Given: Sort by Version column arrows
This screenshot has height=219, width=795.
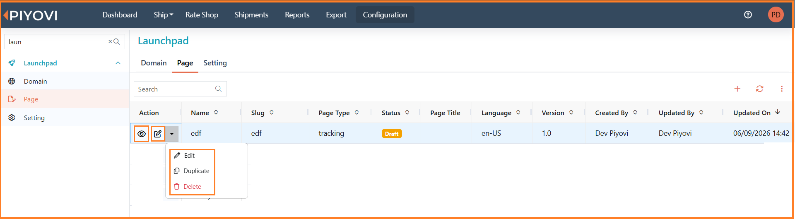Looking at the screenshot, I should point(571,112).
